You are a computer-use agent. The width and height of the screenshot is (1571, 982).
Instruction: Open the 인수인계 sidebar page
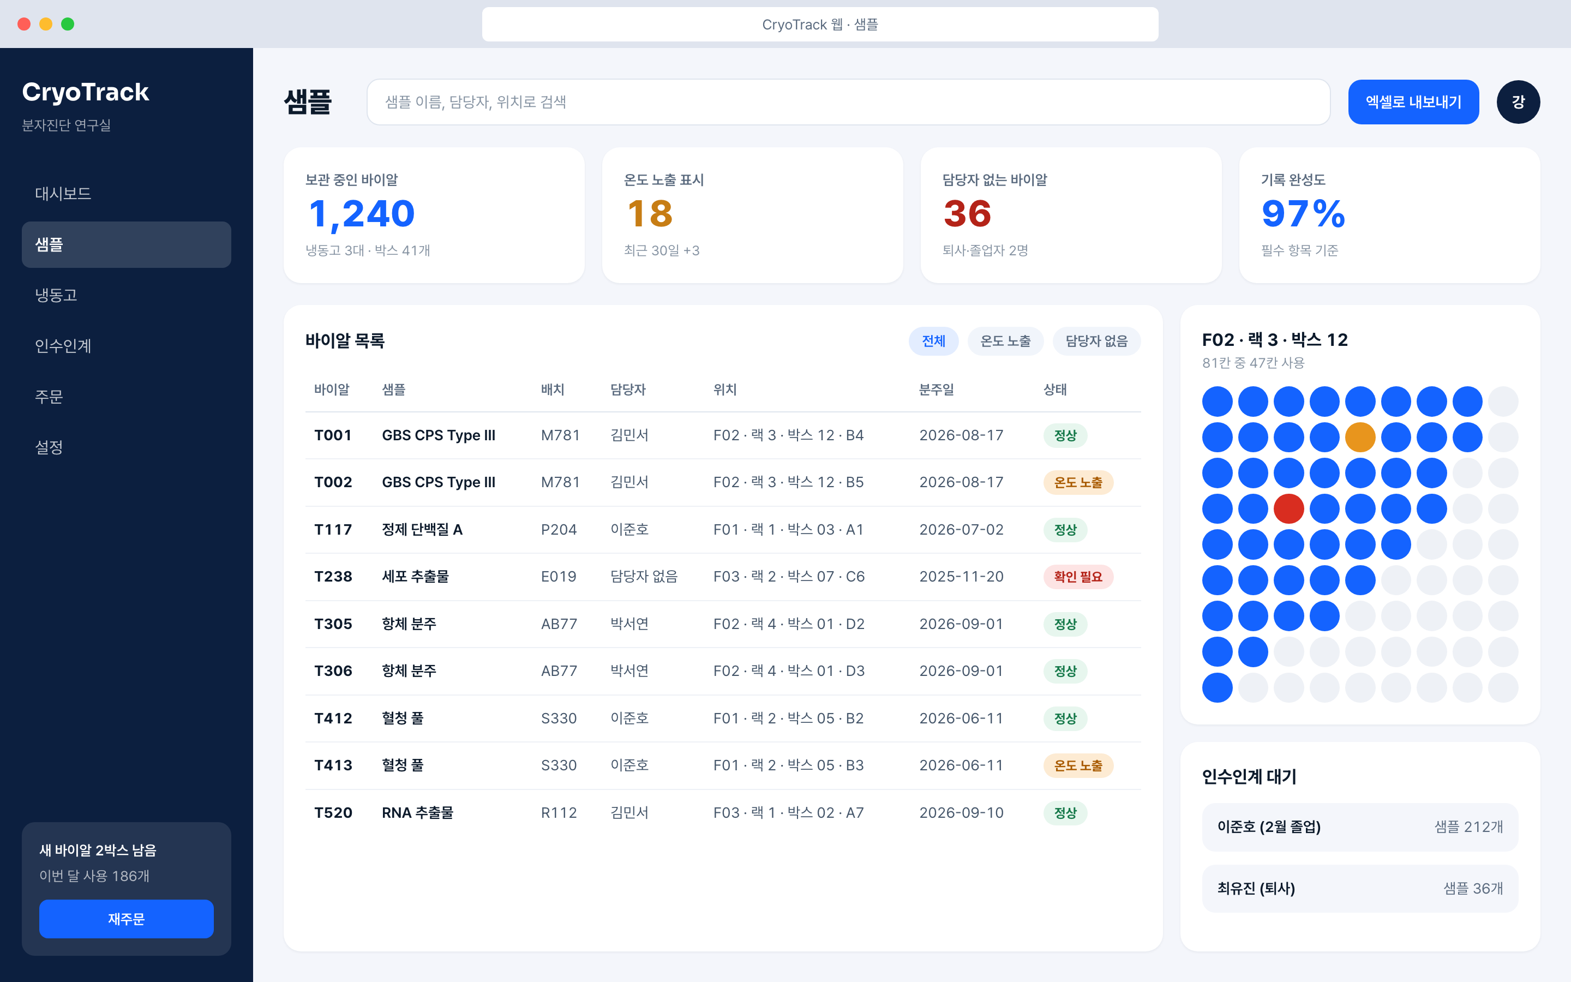(126, 345)
